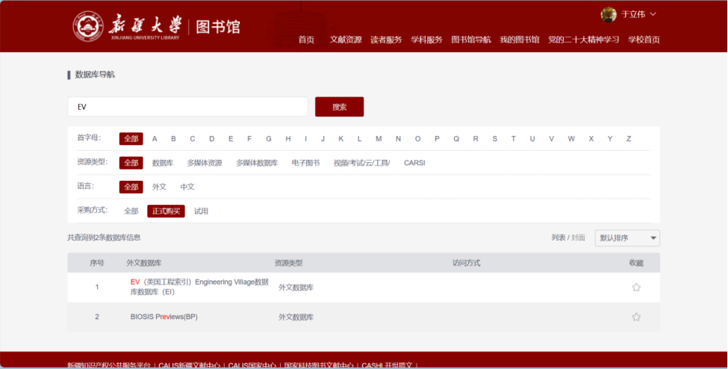Select 多媒体资源 resource type filter
The height and width of the screenshot is (369, 728).
205,163
